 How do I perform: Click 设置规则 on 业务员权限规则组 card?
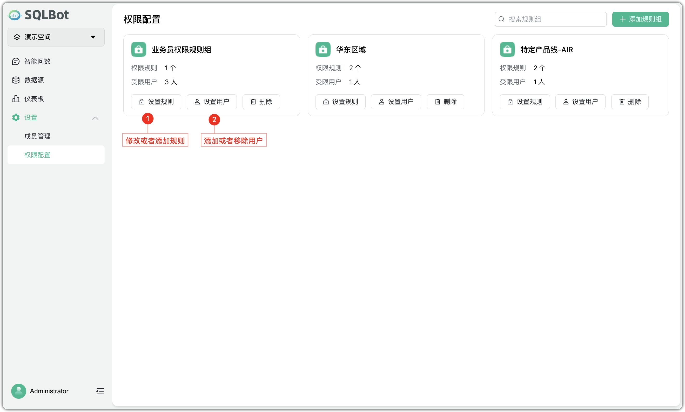156,102
